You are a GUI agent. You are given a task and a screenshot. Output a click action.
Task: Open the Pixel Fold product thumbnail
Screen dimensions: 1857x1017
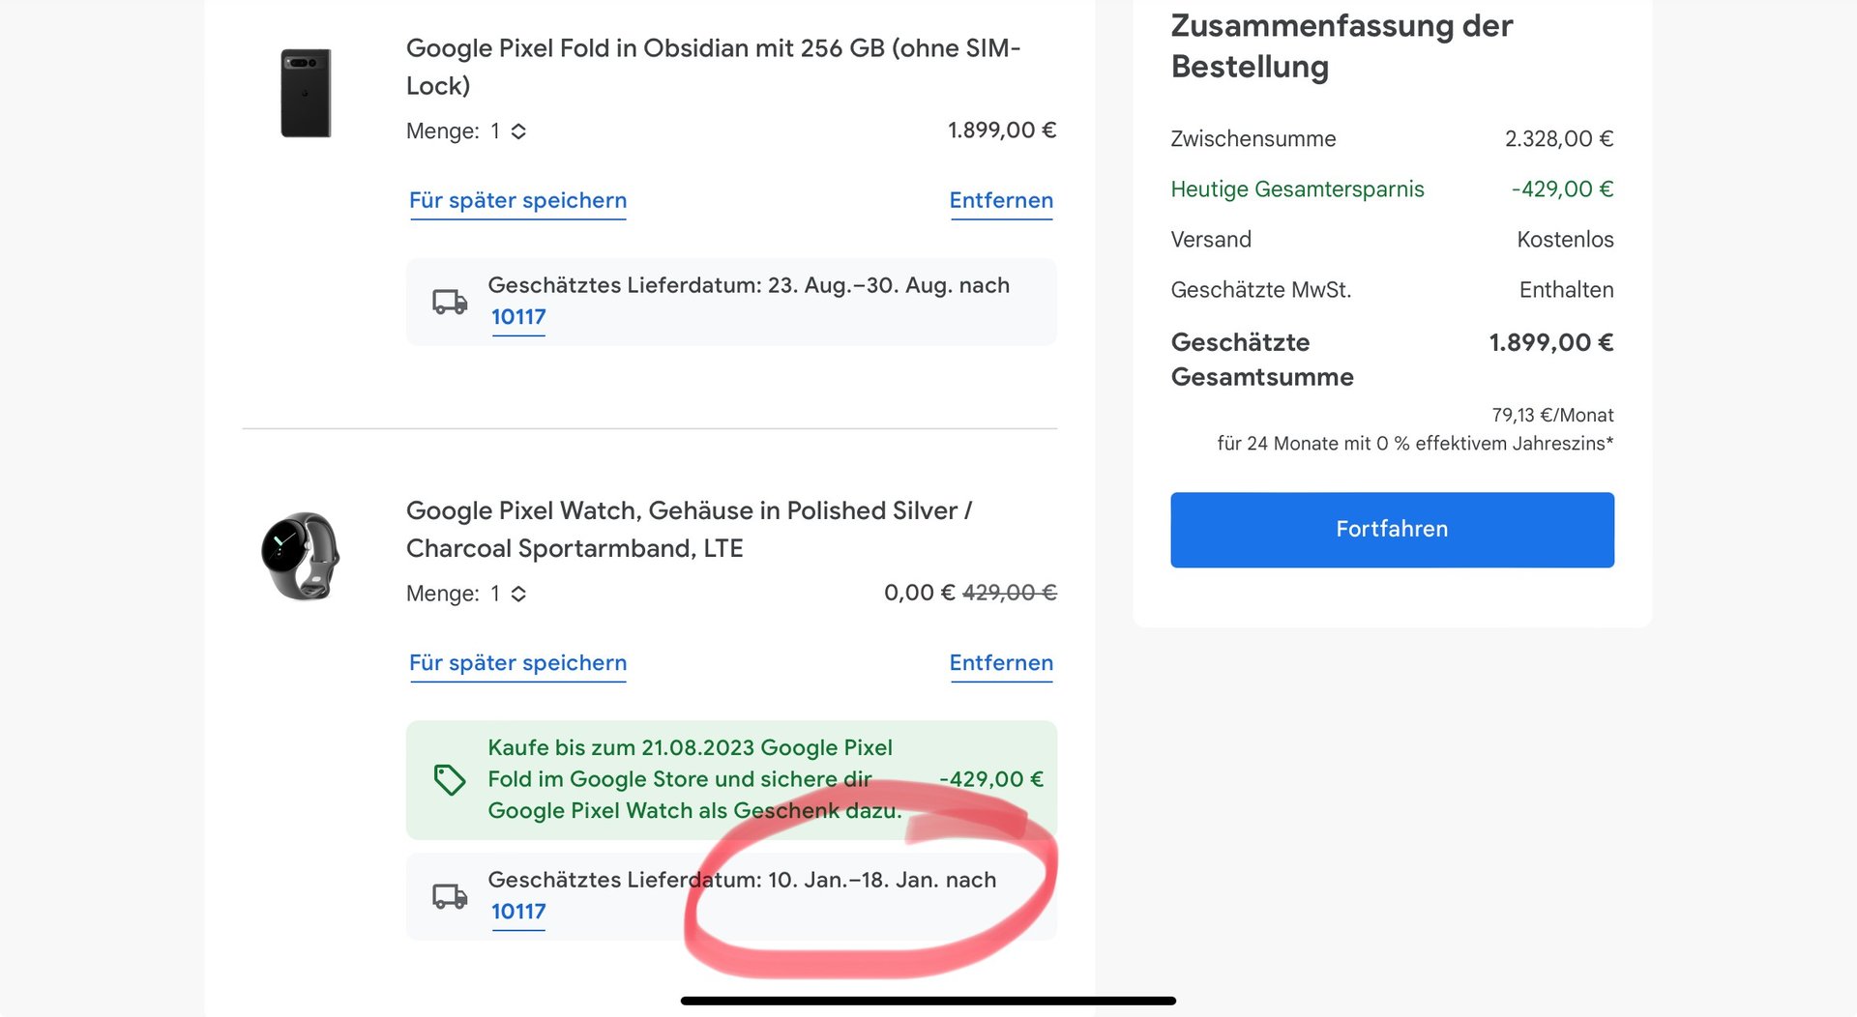click(306, 93)
